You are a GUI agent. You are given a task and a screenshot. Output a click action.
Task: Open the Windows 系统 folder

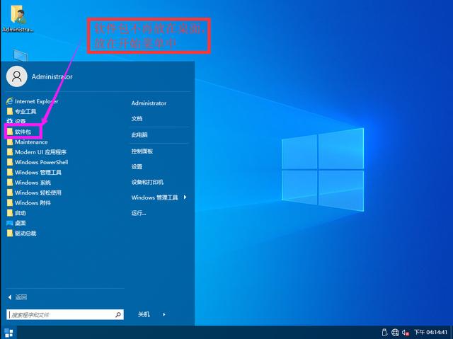point(29,183)
